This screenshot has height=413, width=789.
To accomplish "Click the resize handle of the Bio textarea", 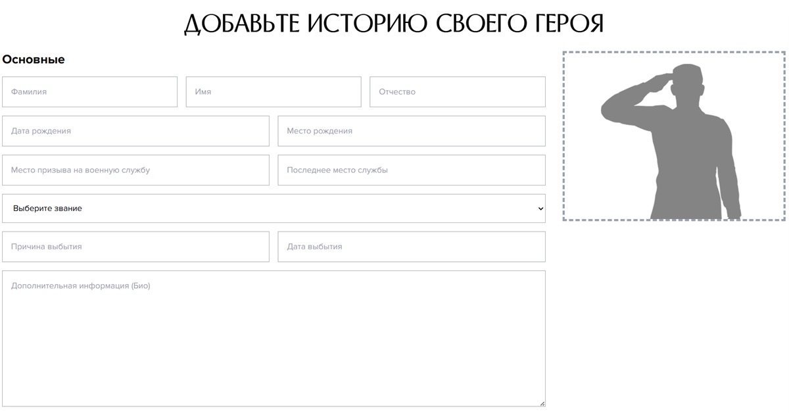I will tap(542, 403).
